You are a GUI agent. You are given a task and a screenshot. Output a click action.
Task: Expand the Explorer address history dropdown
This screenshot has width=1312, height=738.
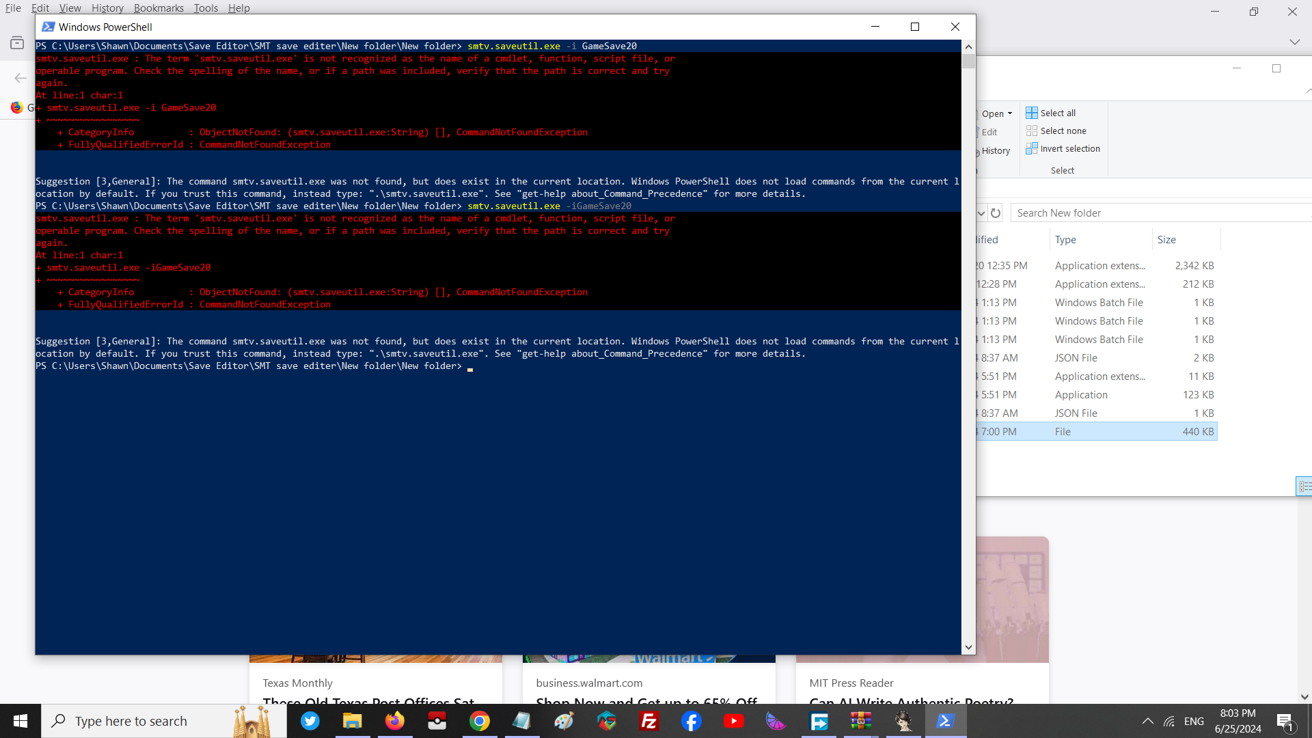[981, 213]
